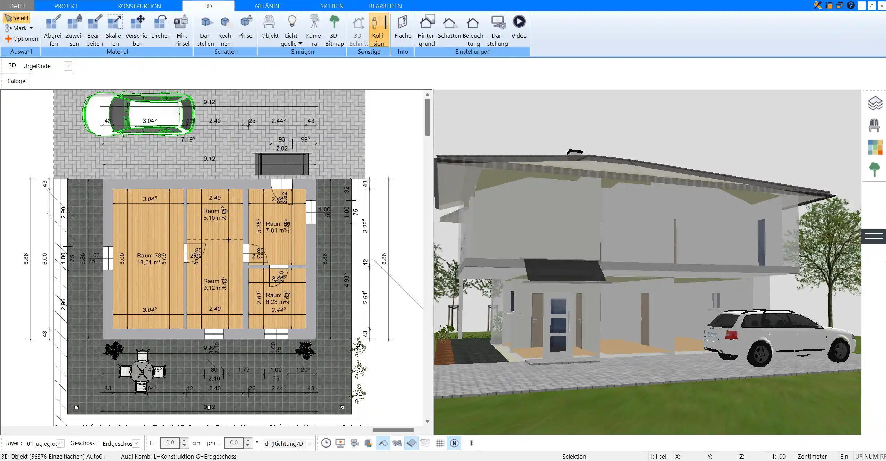Select the Hin. Pinsel tool
This screenshot has width=886, height=461.
pyautogui.click(x=182, y=30)
